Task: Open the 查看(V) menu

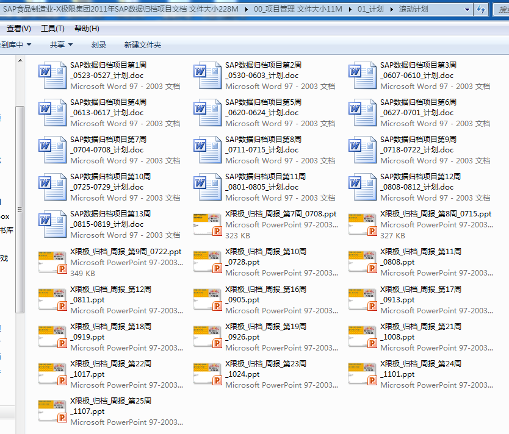Action: click(19, 29)
